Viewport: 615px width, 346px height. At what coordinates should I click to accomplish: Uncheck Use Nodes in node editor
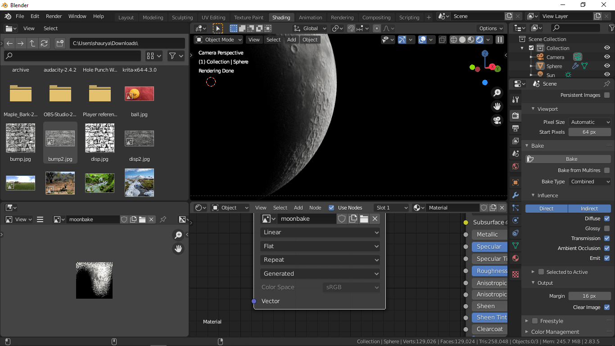click(x=331, y=208)
